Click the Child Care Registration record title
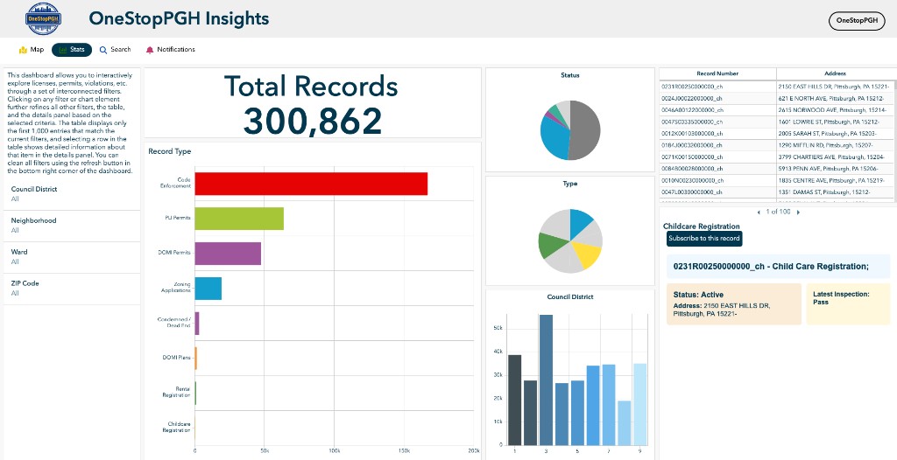This screenshot has height=460, width=897. 771,266
